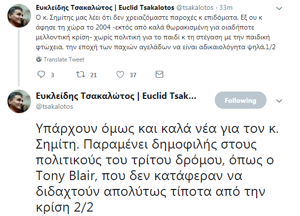Open the profile avatar next to the Following button

point(20,101)
